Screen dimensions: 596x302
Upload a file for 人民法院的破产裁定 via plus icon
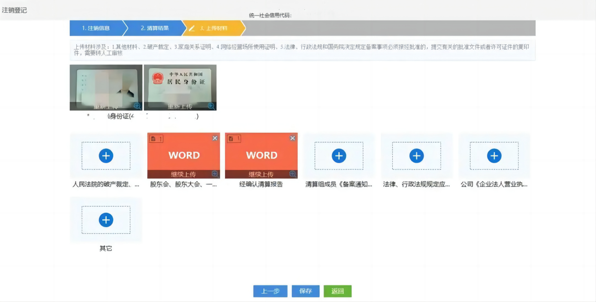tap(105, 156)
